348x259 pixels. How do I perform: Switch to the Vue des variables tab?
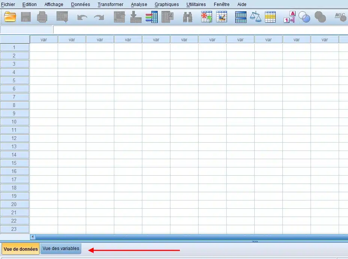click(x=61, y=248)
